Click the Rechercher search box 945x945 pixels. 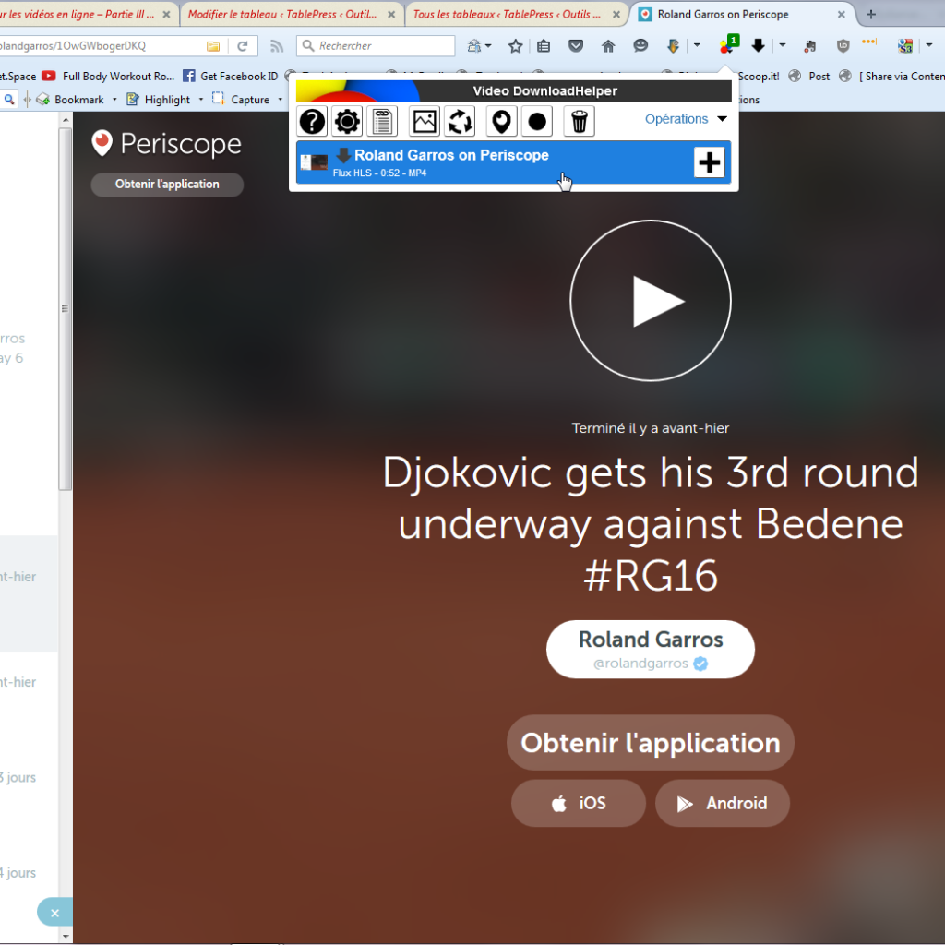(x=376, y=46)
